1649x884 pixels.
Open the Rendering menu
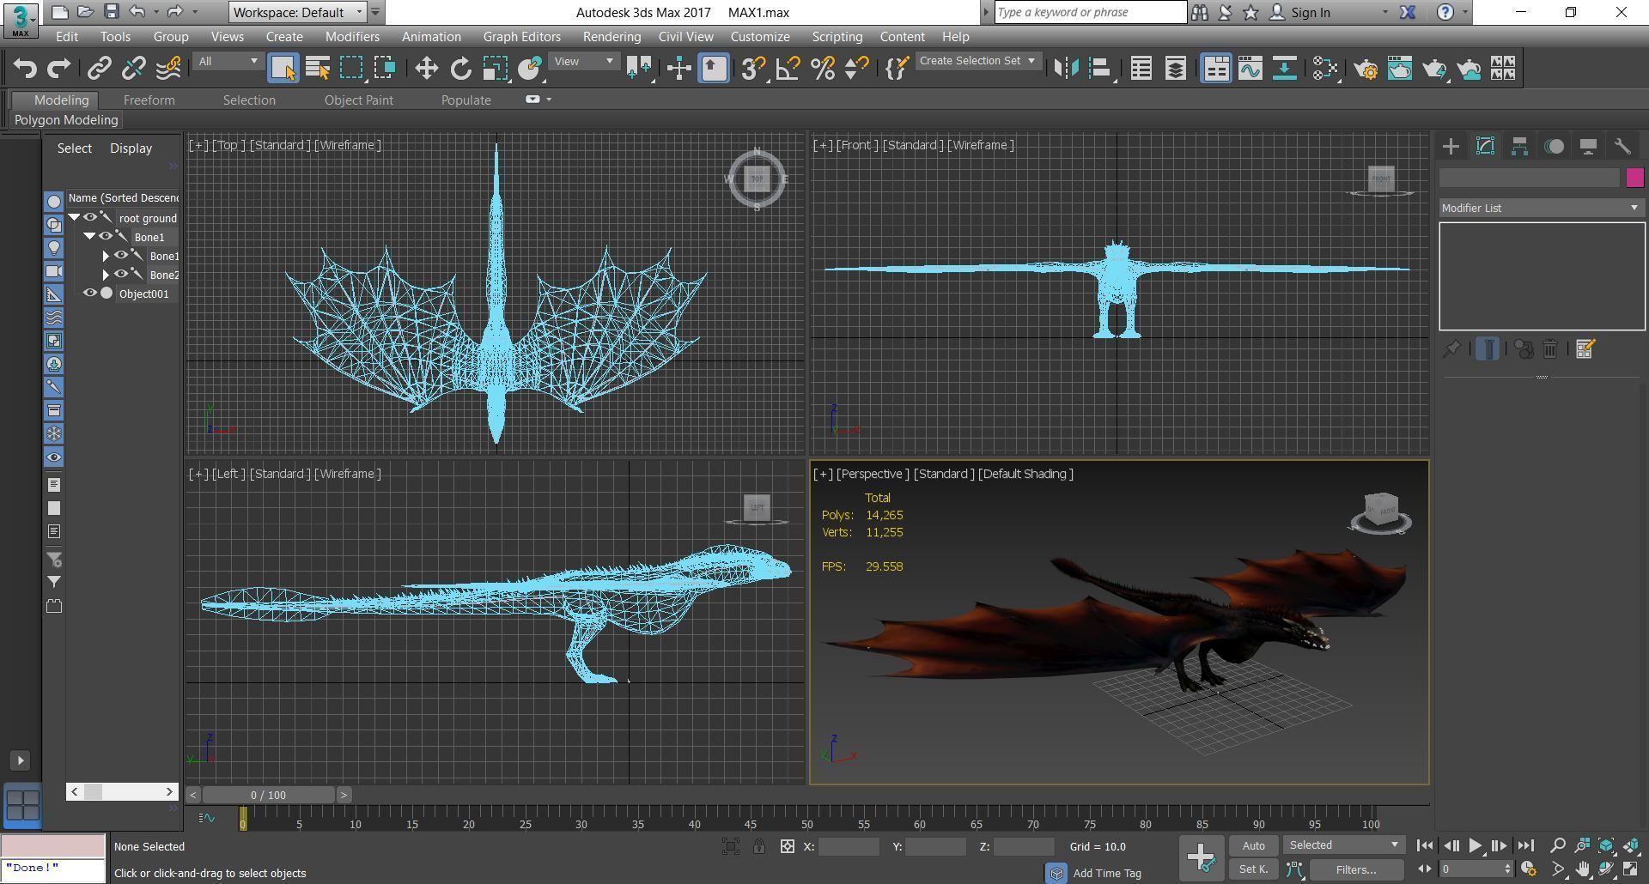point(612,37)
